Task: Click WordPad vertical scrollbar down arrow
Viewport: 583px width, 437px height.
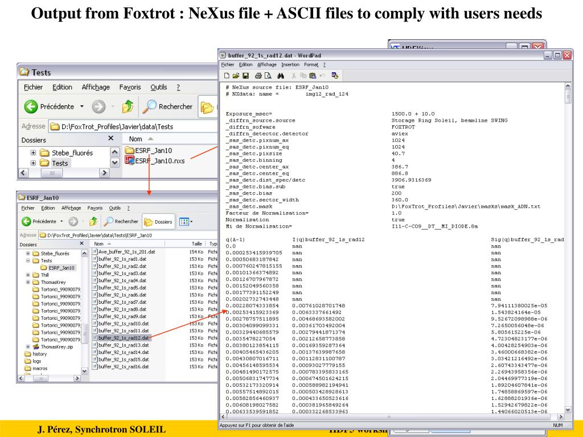Action: [568, 410]
